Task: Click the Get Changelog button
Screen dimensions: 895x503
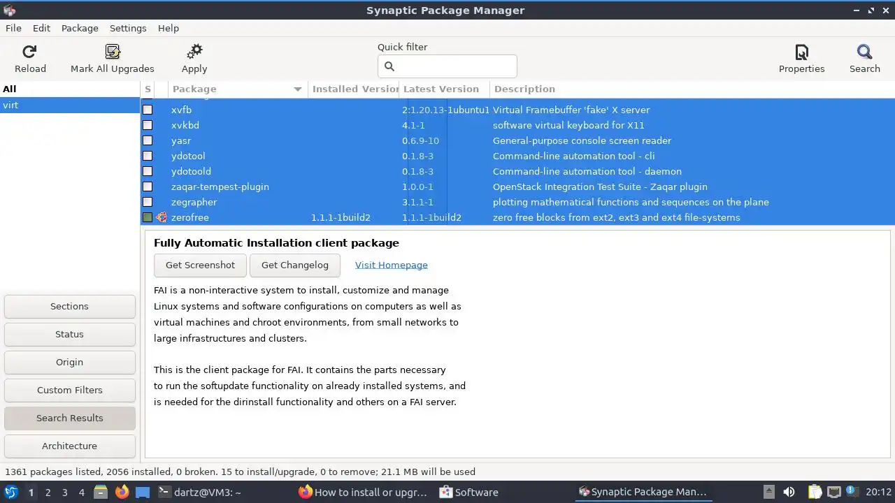Action: [294, 265]
